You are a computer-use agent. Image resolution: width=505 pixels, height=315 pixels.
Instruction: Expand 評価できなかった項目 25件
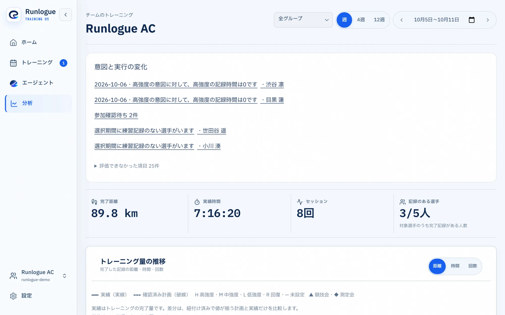point(127,166)
